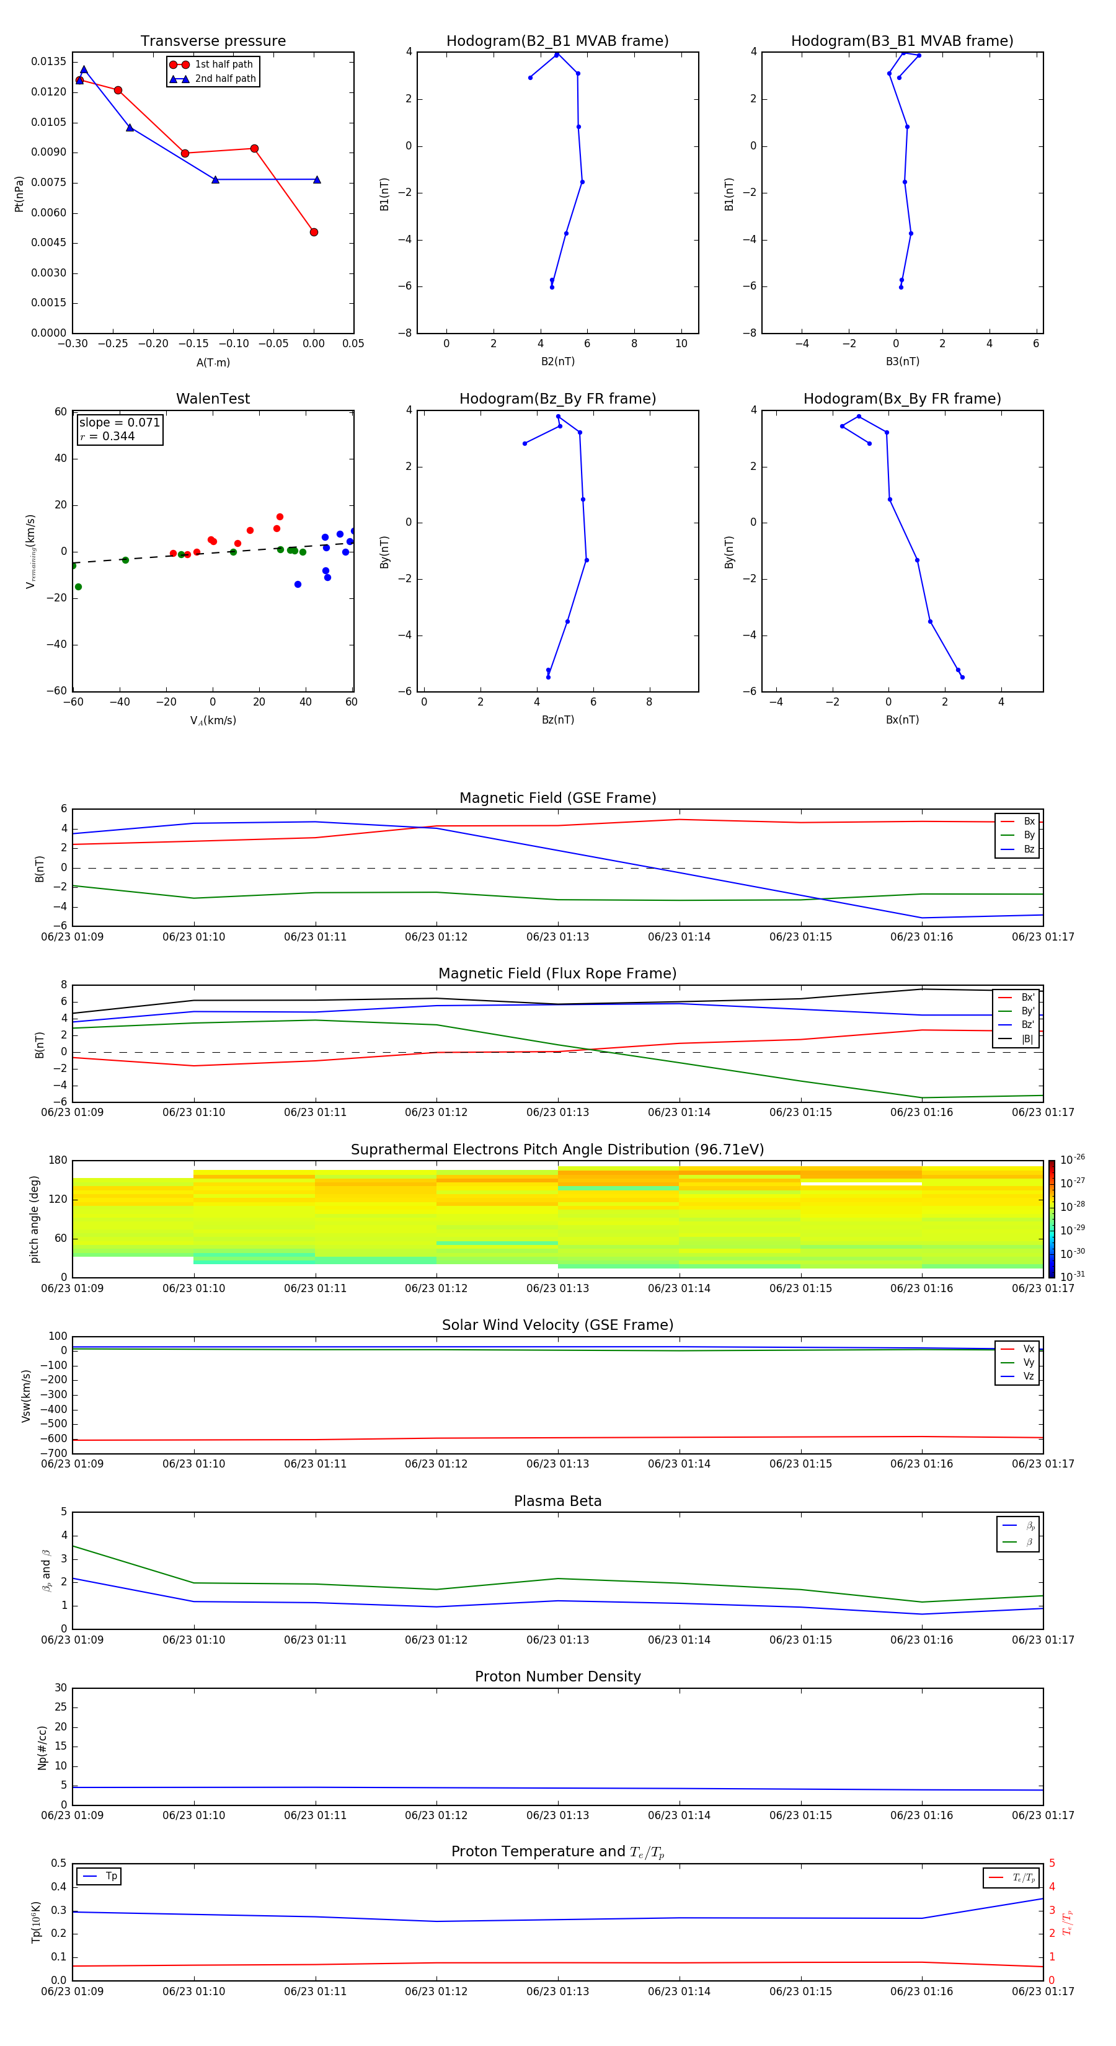Click the "Proton Number Density" title
Viewport: 1116px width, 2046px height.
557,1676
